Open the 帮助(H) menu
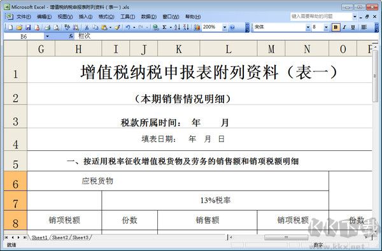This screenshot has height=251, width=382. (193, 17)
